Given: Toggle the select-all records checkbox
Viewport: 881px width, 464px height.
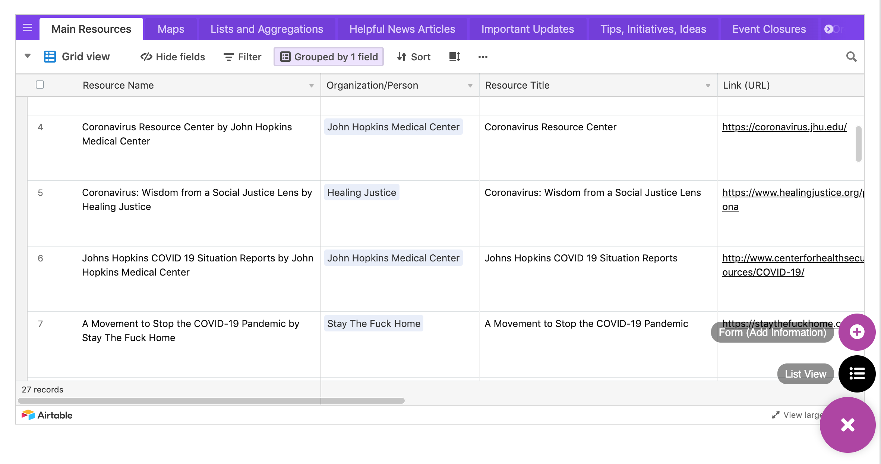Looking at the screenshot, I should coord(40,85).
